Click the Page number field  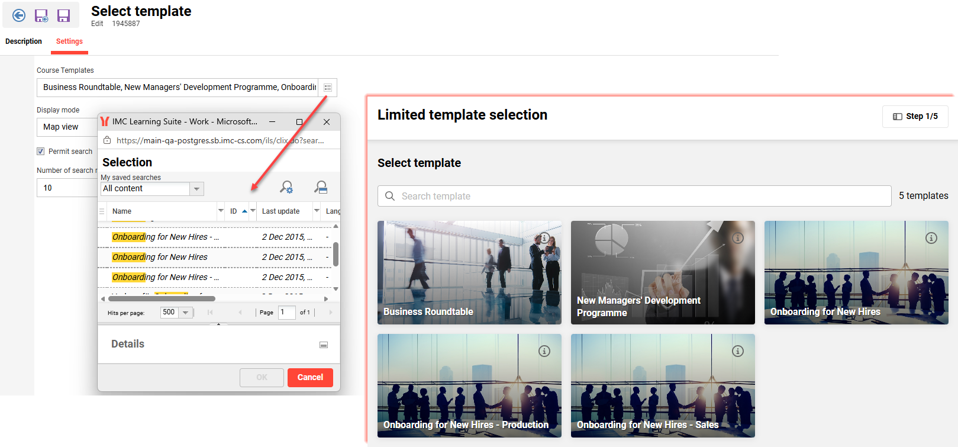click(x=286, y=312)
